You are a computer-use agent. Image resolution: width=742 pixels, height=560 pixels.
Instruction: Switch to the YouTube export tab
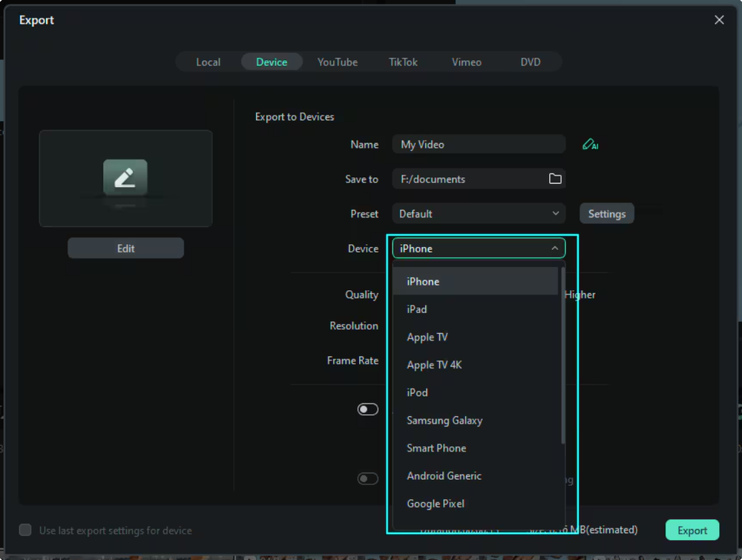pyautogui.click(x=337, y=62)
